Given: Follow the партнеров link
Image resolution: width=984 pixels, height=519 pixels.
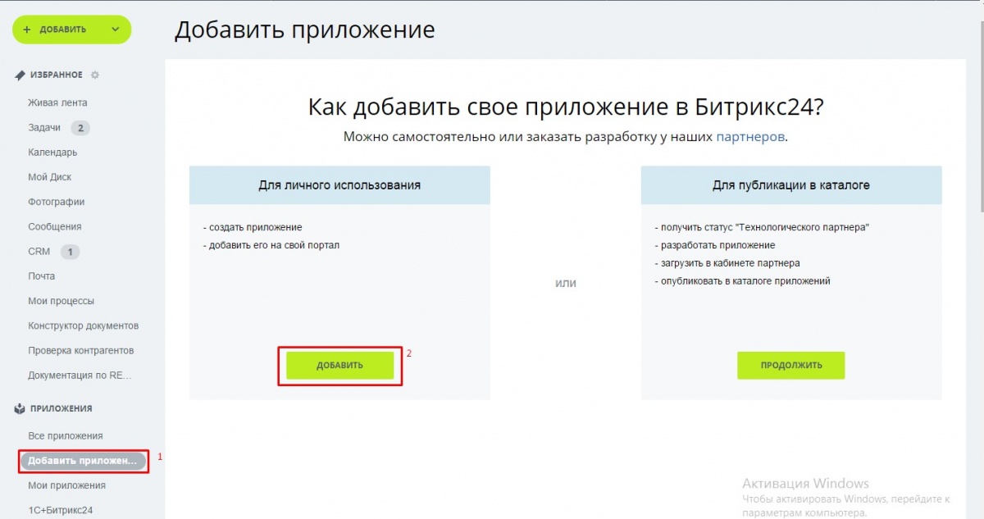Looking at the screenshot, I should (750, 137).
